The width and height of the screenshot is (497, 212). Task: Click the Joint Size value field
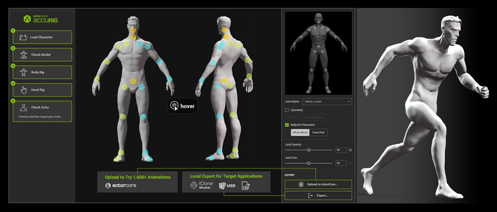coord(341,163)
